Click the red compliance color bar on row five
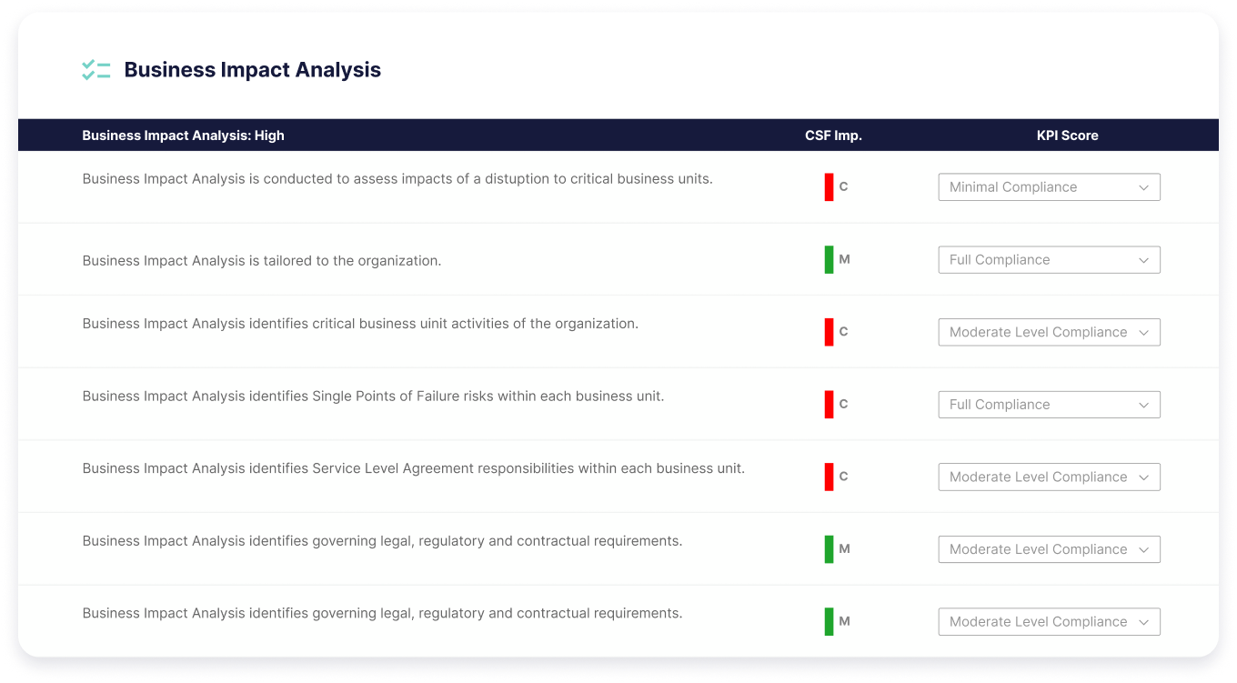Image resolution: width=1237 pixels, height=683 pixels. coord(829,477)
